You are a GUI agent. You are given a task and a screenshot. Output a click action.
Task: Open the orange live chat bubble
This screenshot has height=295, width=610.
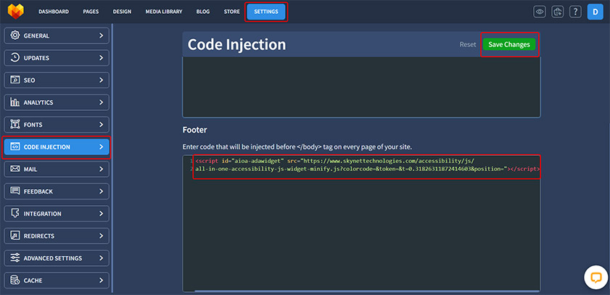(x=596, y=277)
